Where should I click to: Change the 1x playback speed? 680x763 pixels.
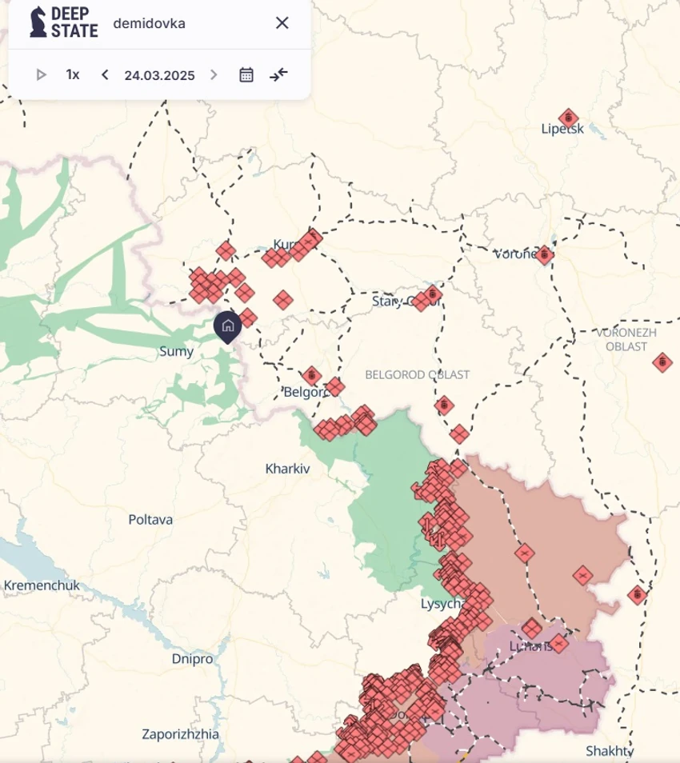coord(73,75)
